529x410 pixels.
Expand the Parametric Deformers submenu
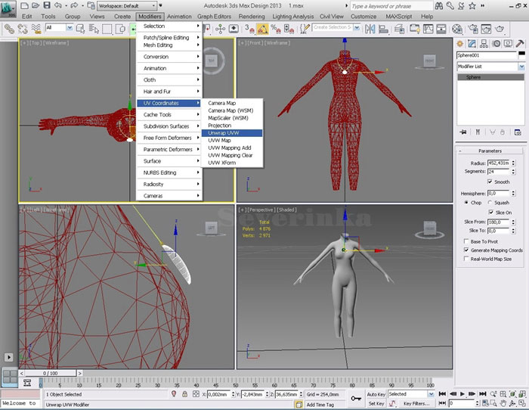coord(169,149)
